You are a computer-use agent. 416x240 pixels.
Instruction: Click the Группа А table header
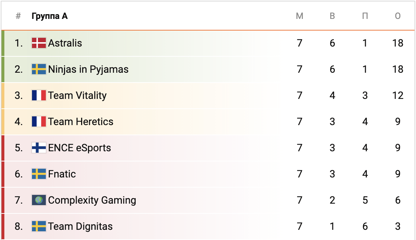point(49,16)
